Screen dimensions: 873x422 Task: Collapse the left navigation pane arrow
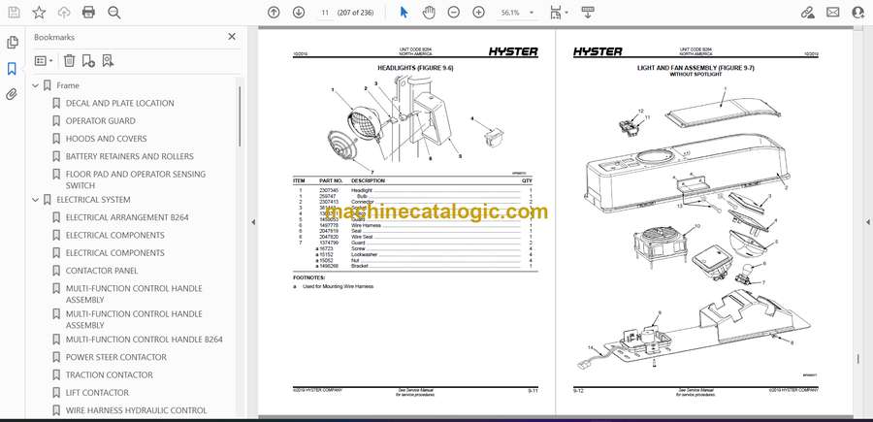pyautogui.click(x=253, y=222)
